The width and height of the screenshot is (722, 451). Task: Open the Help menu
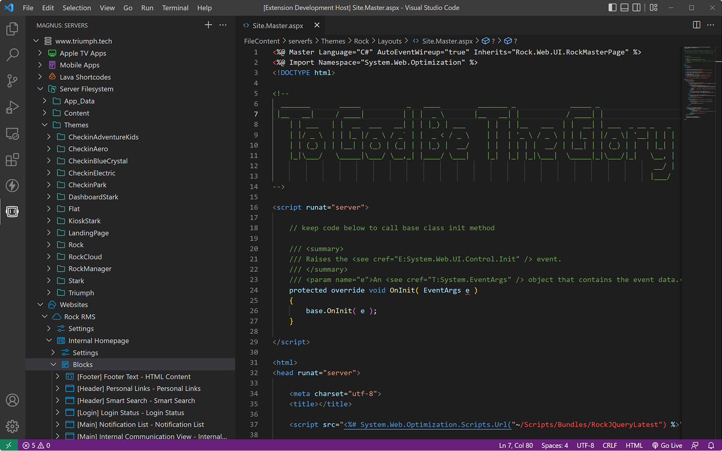tap(204, 8)
